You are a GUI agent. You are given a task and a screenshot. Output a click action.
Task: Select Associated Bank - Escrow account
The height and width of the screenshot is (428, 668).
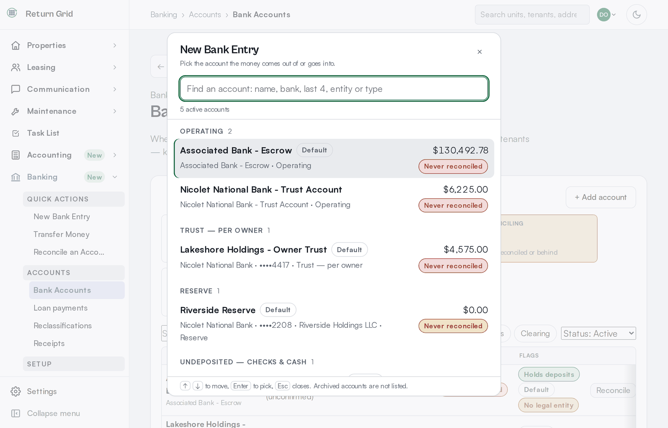point(334,158)
